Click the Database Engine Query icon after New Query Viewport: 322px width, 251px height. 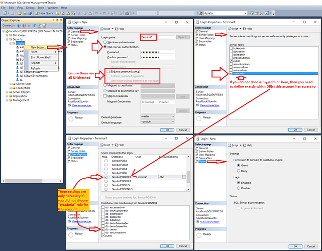click(57, 13)
